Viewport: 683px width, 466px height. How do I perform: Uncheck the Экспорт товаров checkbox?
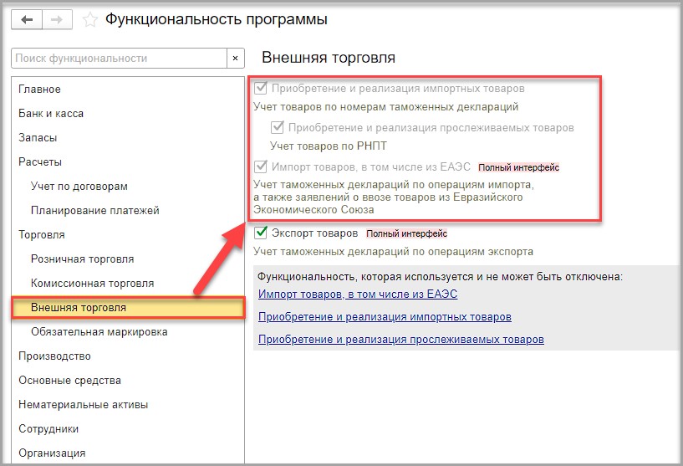pyautogui.click(x=261, y=233)
